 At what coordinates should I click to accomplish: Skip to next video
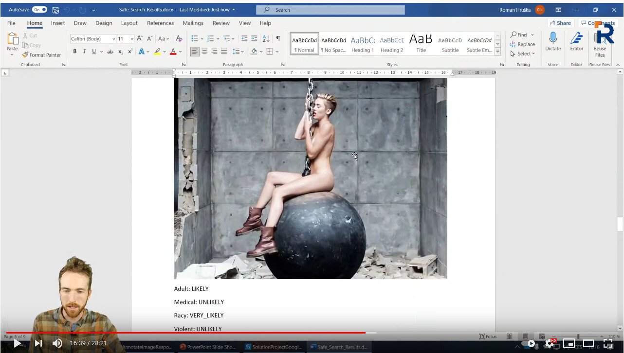point(38,343)
